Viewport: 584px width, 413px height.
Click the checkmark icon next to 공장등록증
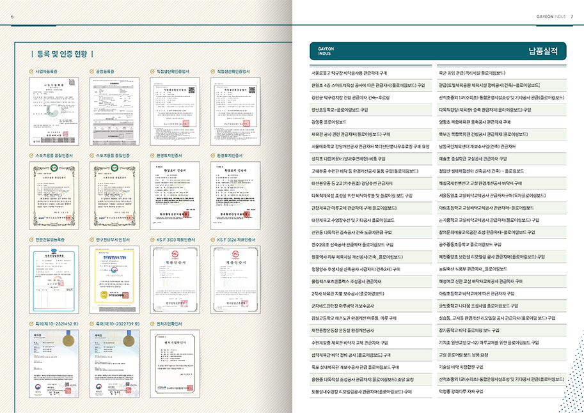coord(92,72)
